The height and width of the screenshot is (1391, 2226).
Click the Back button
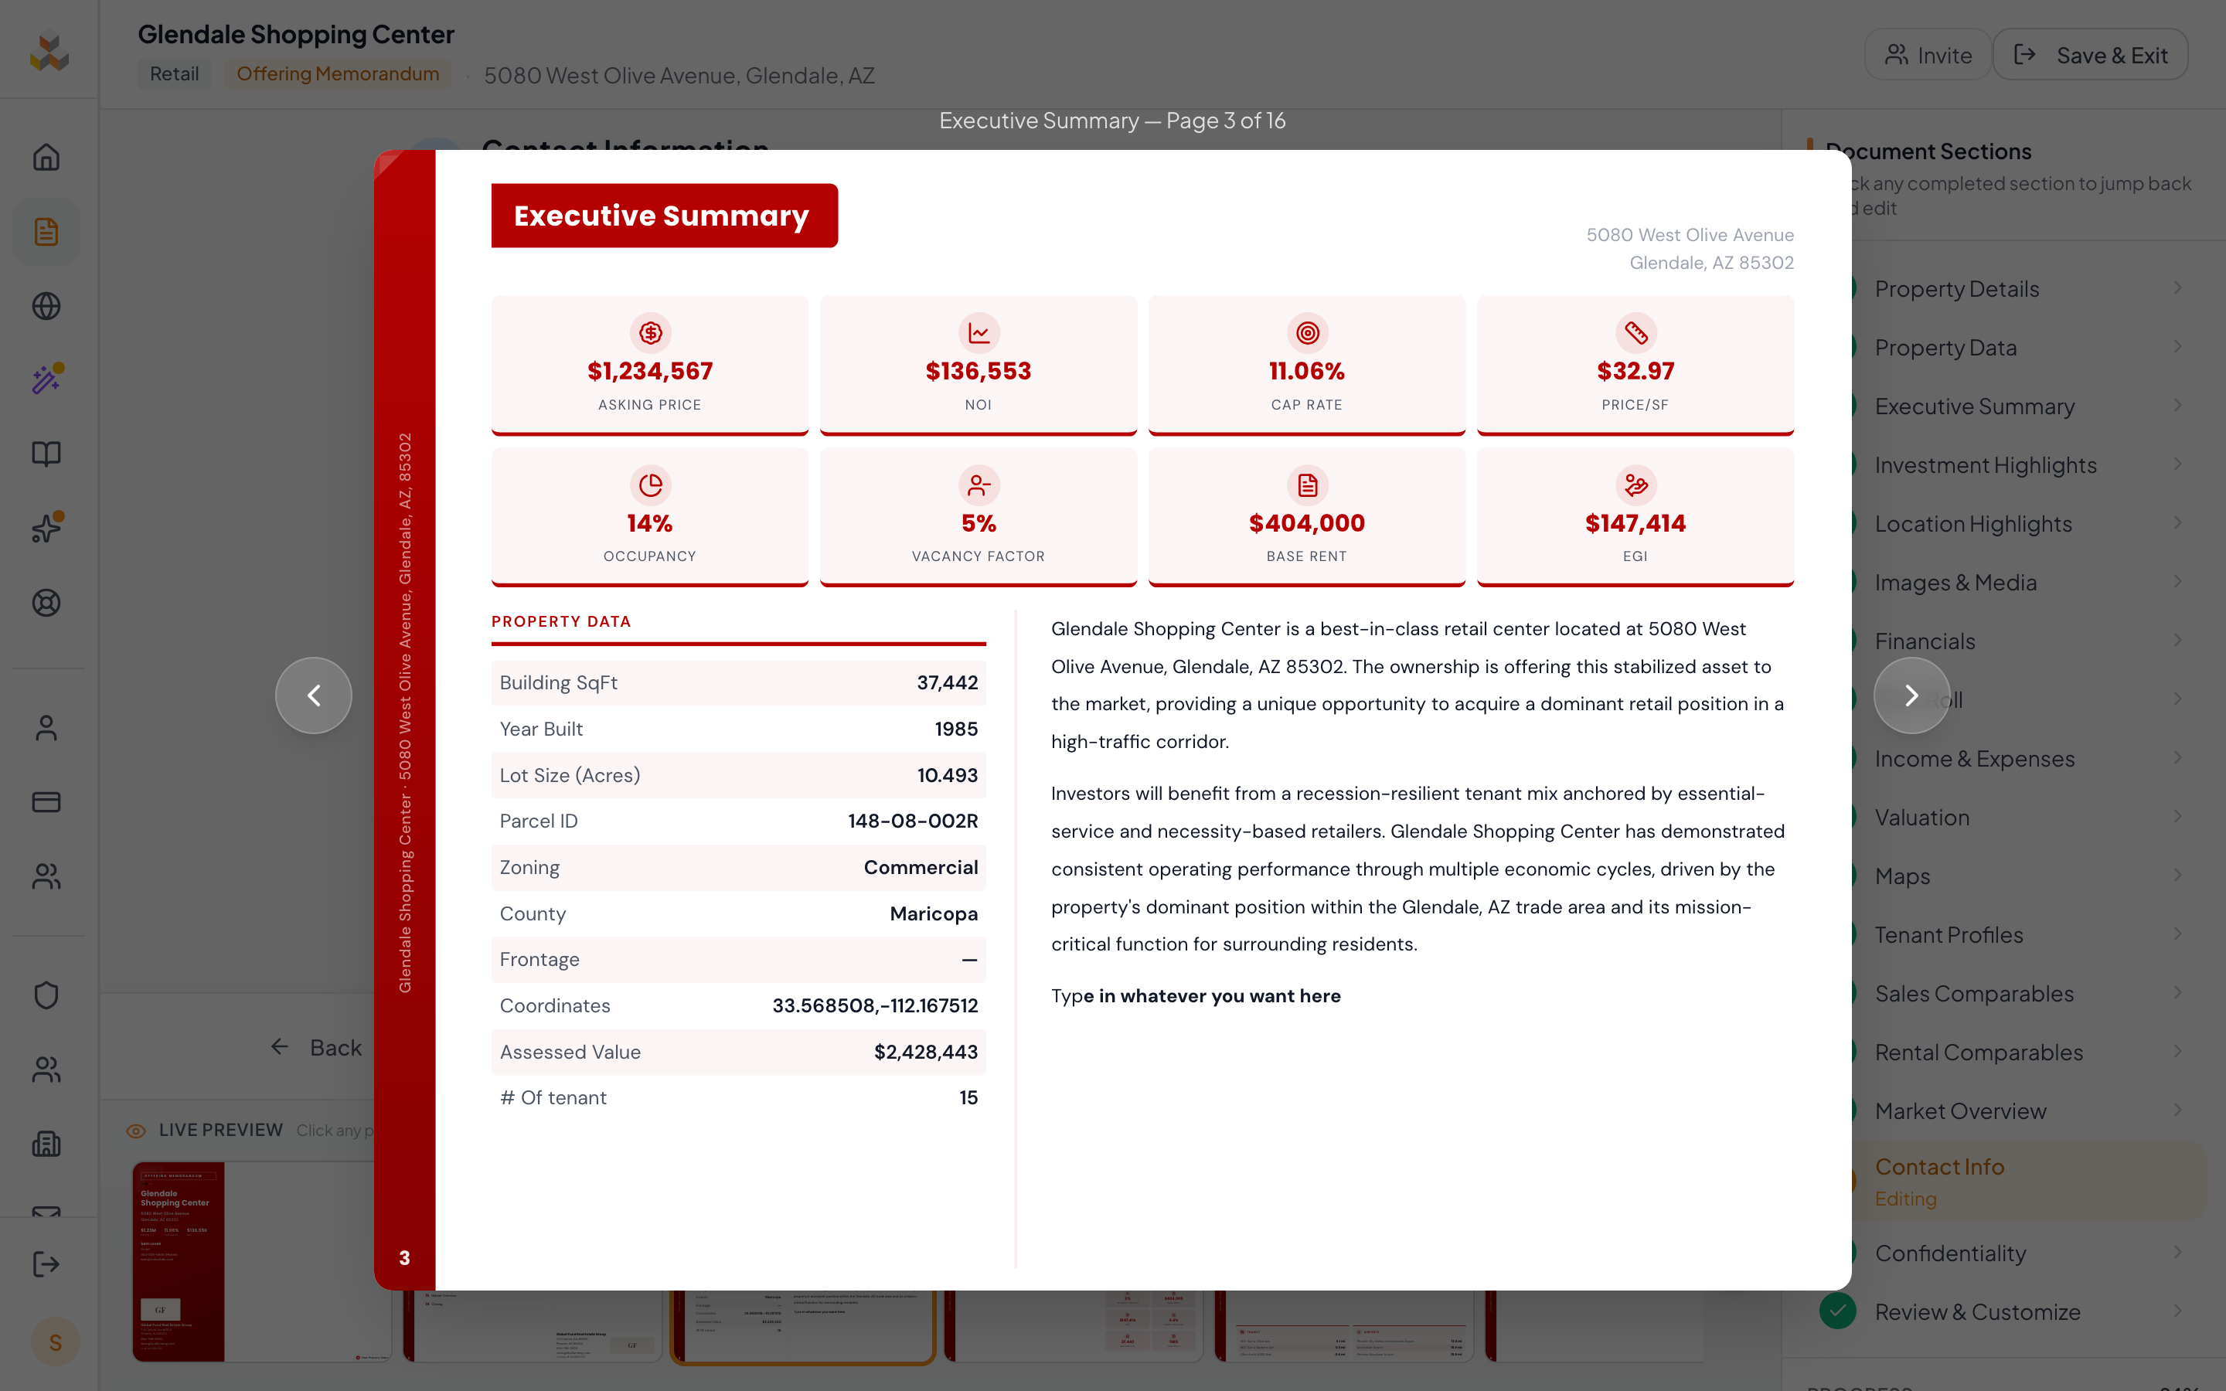[315, 1047]
